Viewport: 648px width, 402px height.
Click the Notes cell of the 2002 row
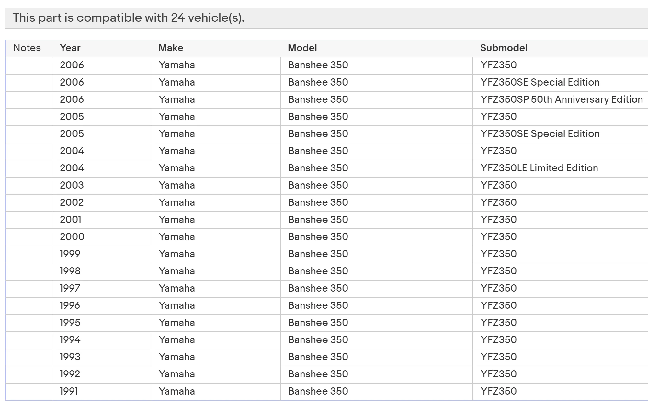tap(29, 202)
